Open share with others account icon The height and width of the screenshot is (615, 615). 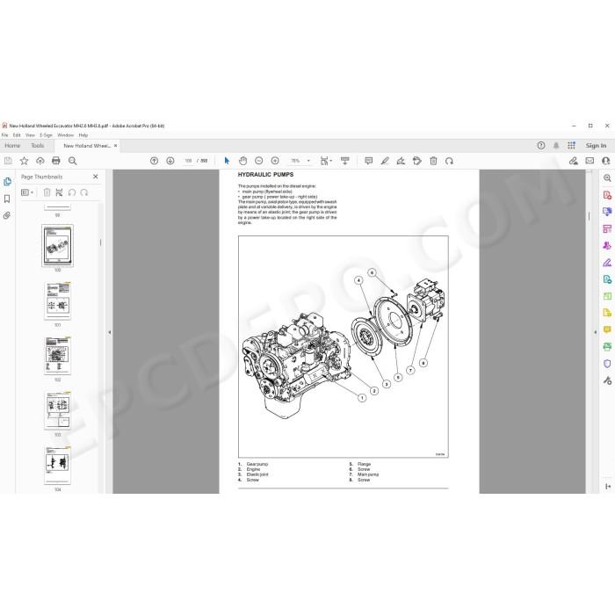tap(606, 161)
